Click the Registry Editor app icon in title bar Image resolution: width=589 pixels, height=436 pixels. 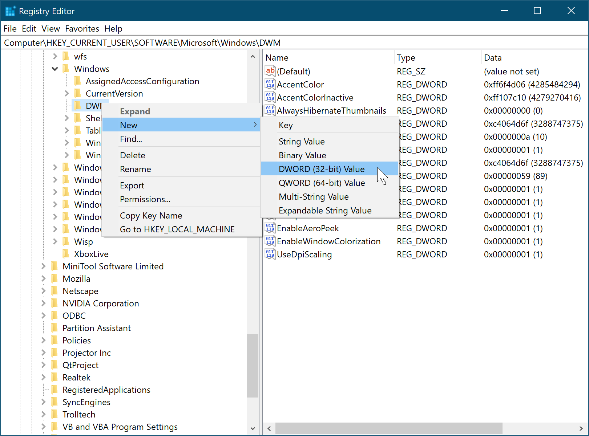point(10,11)
